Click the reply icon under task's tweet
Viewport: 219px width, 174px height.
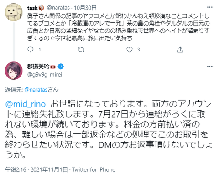coord(31,50)
